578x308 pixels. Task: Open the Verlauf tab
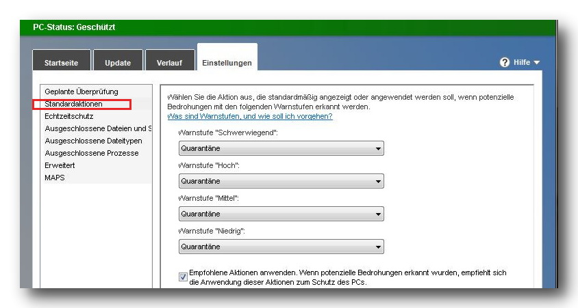point(170,60)
